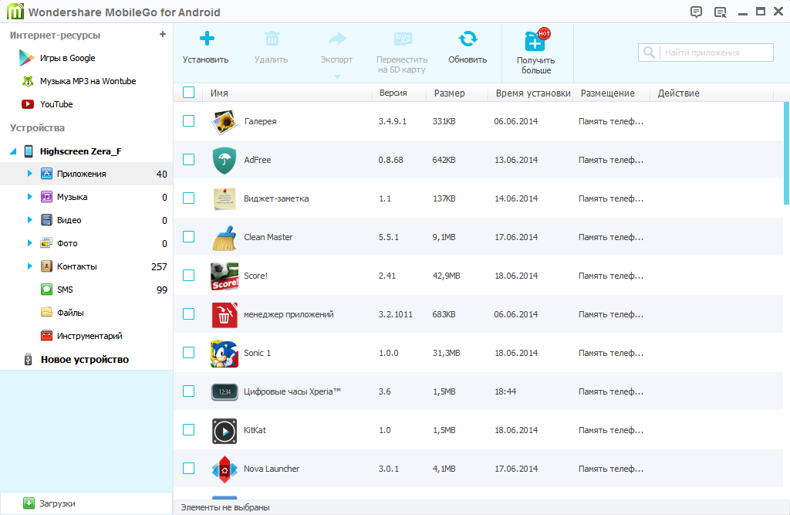
Task: Open Игры в Google play icon
Action: point(28,58)
